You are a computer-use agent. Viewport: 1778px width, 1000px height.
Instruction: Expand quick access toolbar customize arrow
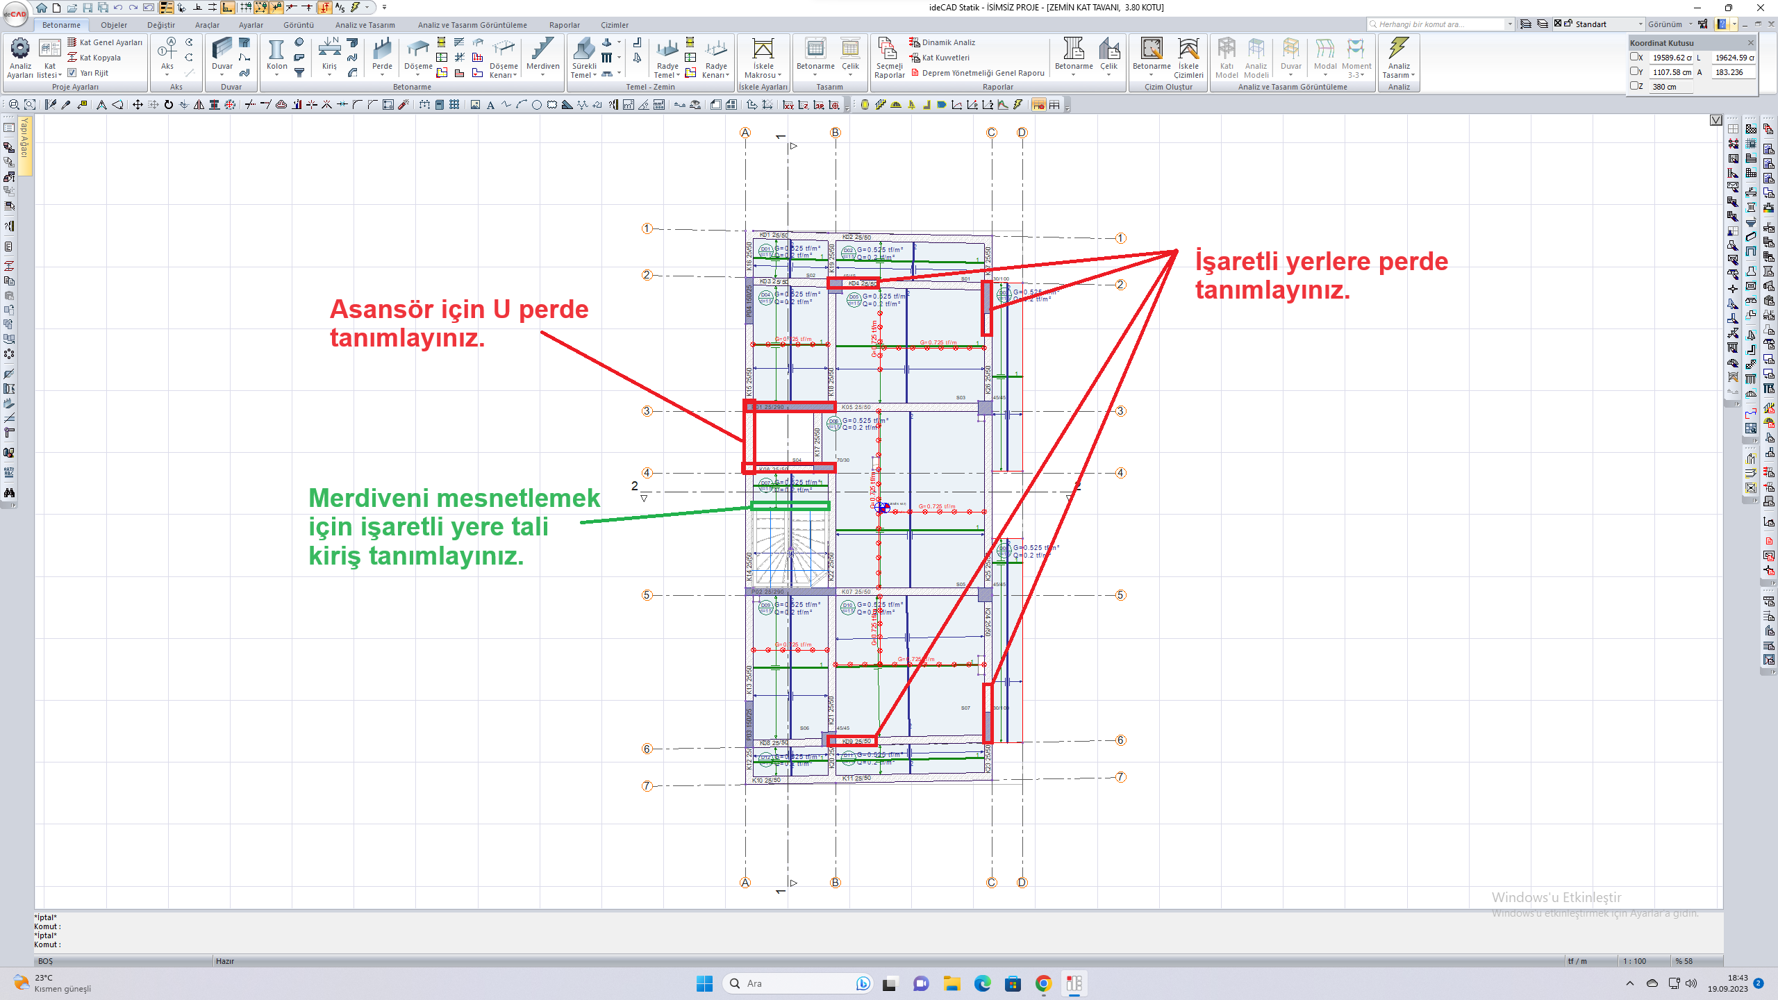click(385, 8)
